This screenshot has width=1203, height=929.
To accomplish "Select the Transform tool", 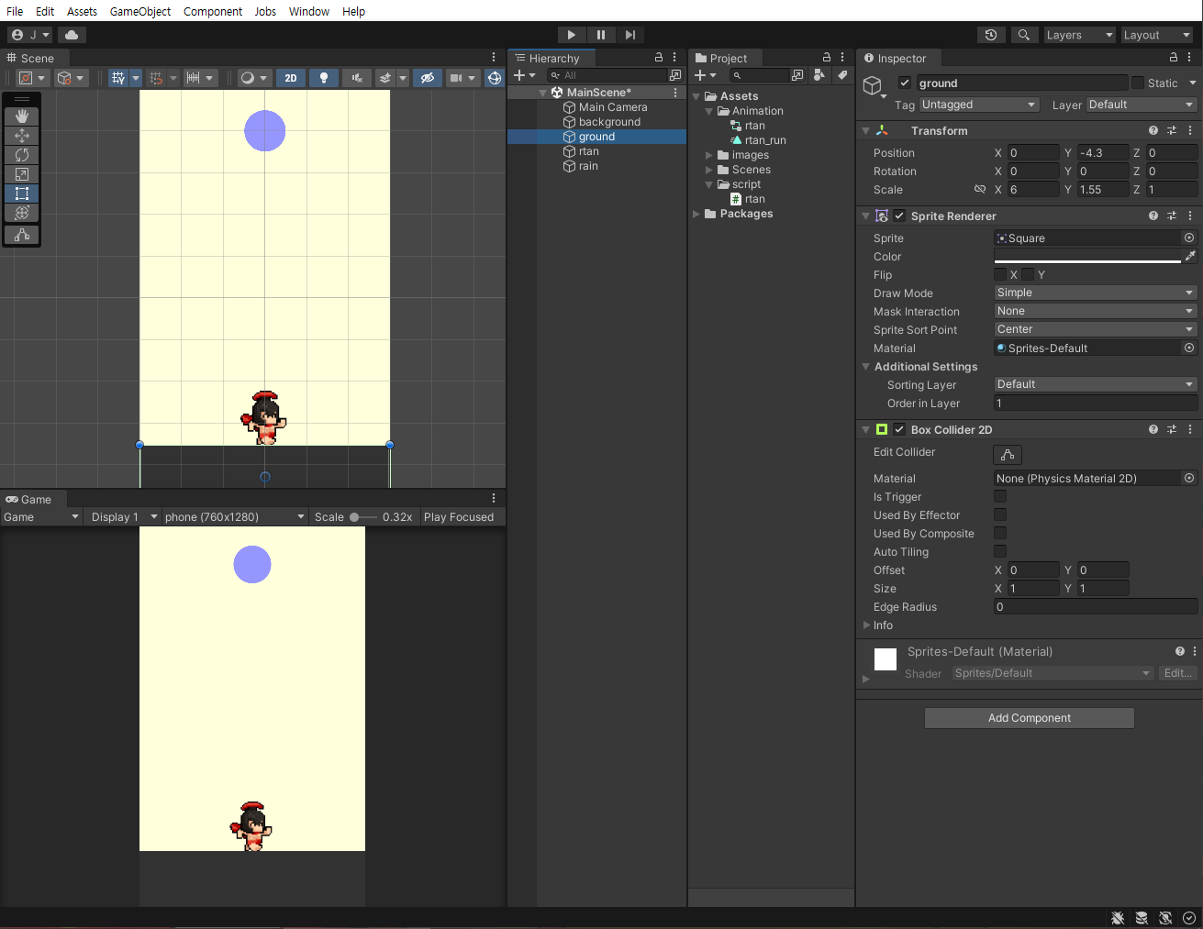I will click(22, 213).
